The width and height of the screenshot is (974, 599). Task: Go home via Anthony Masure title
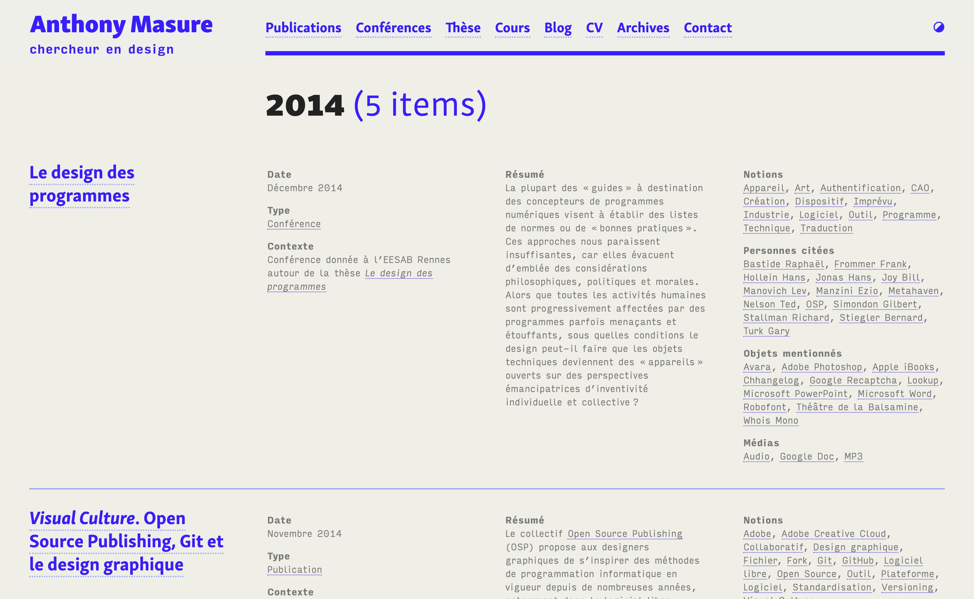coord(121,25)
